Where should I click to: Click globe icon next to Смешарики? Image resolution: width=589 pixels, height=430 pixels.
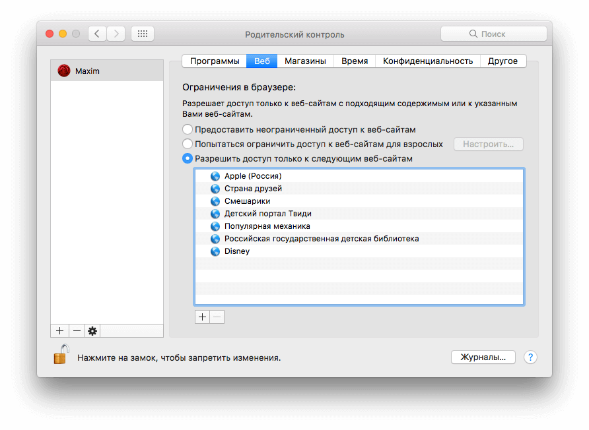[x=215, y=201]
